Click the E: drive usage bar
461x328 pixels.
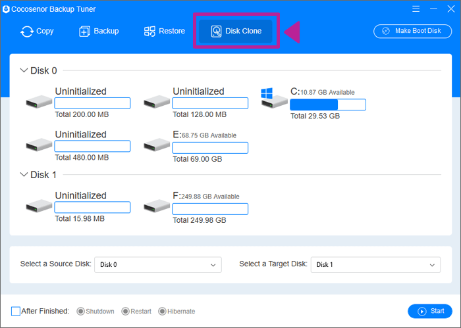click(210, 148)
